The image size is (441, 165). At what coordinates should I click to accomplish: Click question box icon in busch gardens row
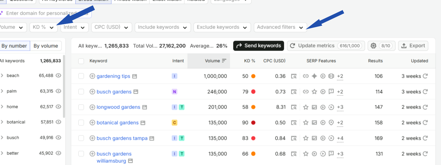click(331, 92)
